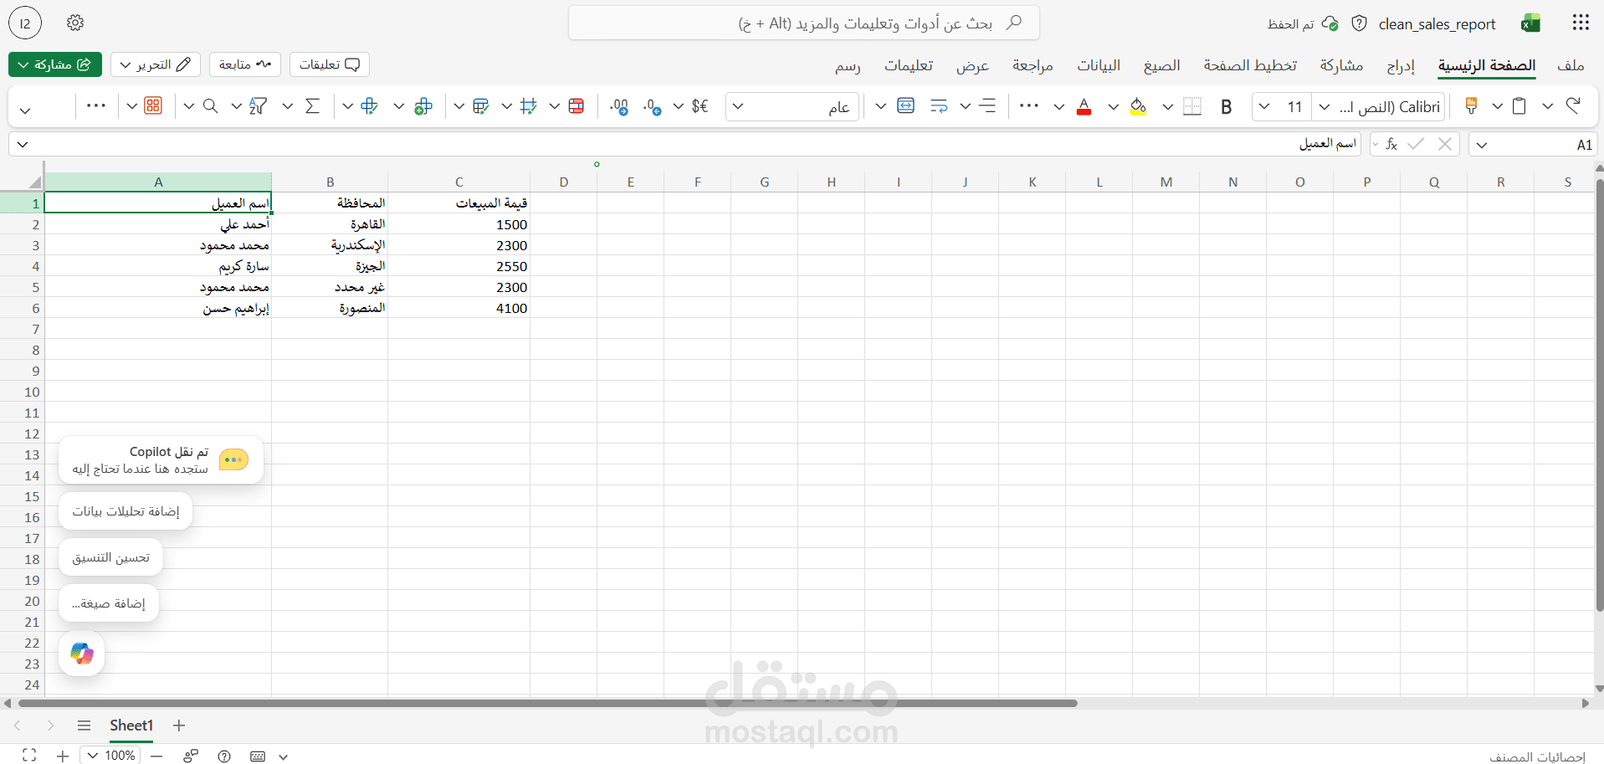Expand the Name Box dropdown arrow

[x=1482, y=145]
